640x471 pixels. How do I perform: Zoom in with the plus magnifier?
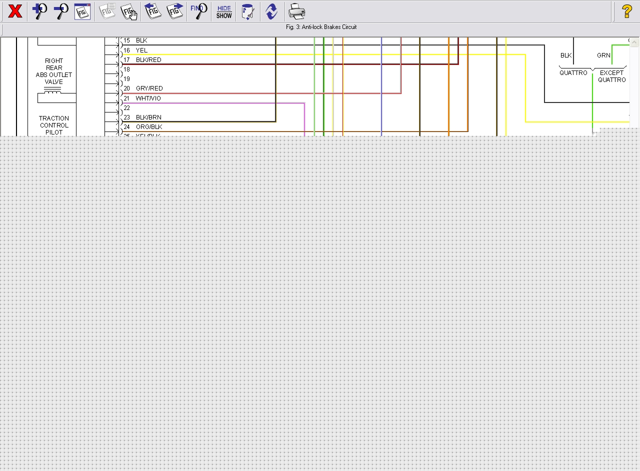pos(39,11)
